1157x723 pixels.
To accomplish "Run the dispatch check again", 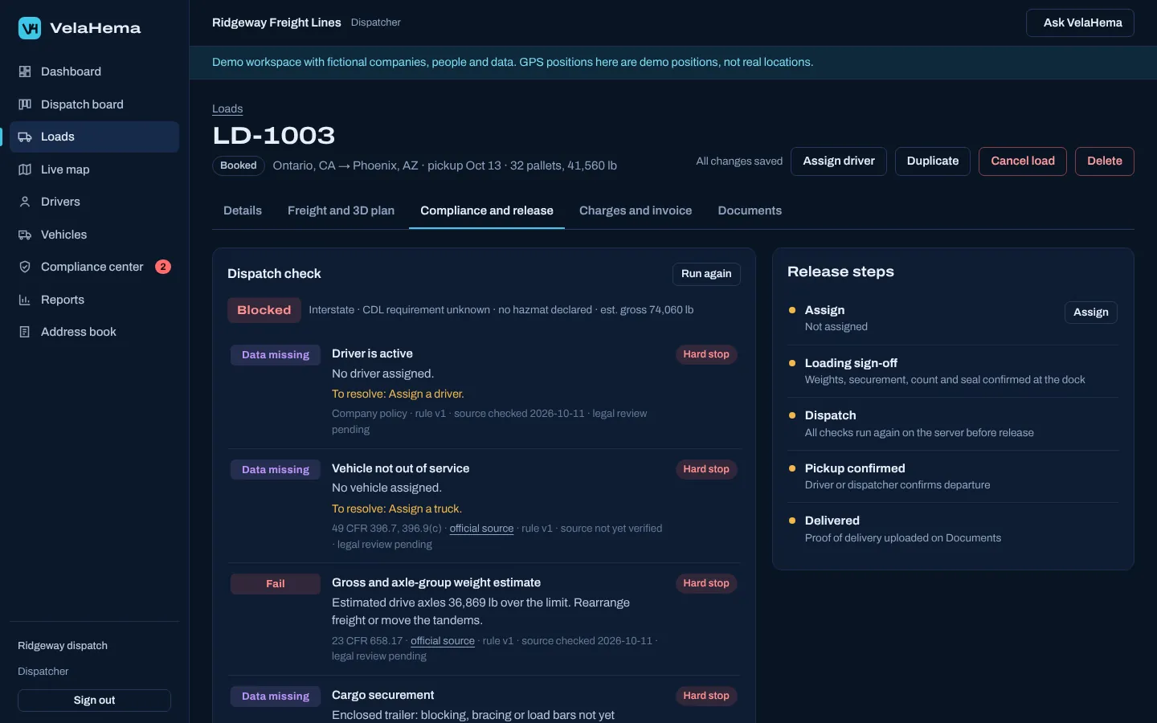I will [706, 274].
